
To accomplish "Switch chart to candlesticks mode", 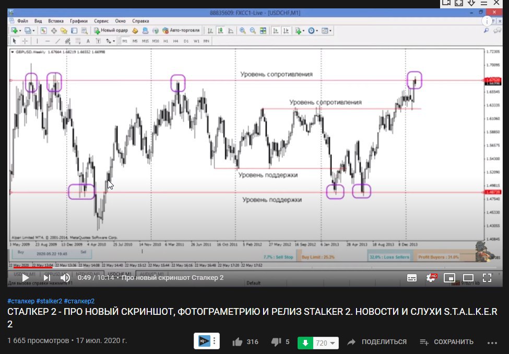I will [220, 30].
